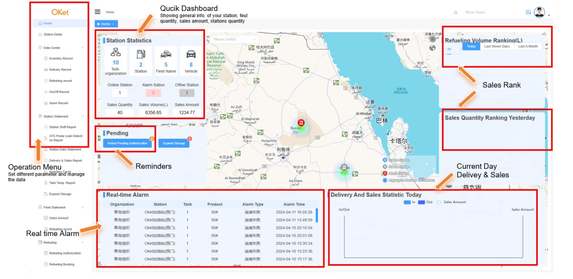
Task: Click the Sub-organization hierarchy icon
Action: (116, 53)
